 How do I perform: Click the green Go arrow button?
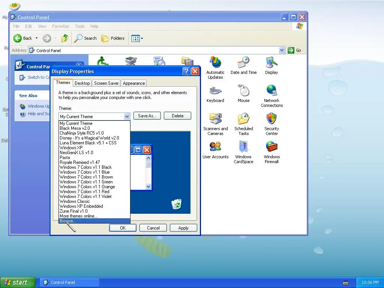pos(291,50)
